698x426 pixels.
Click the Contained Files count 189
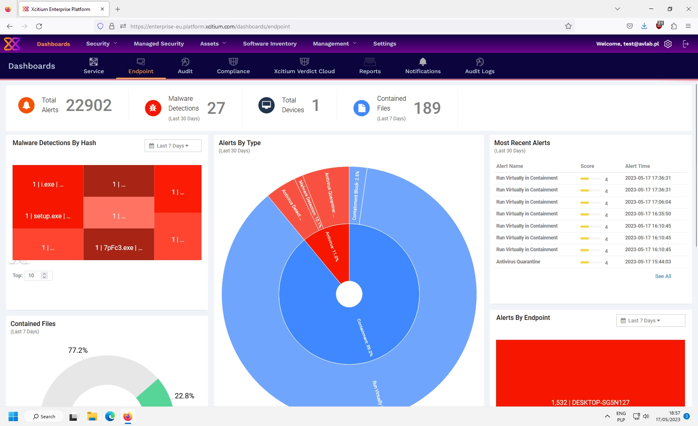pos(427,108)
